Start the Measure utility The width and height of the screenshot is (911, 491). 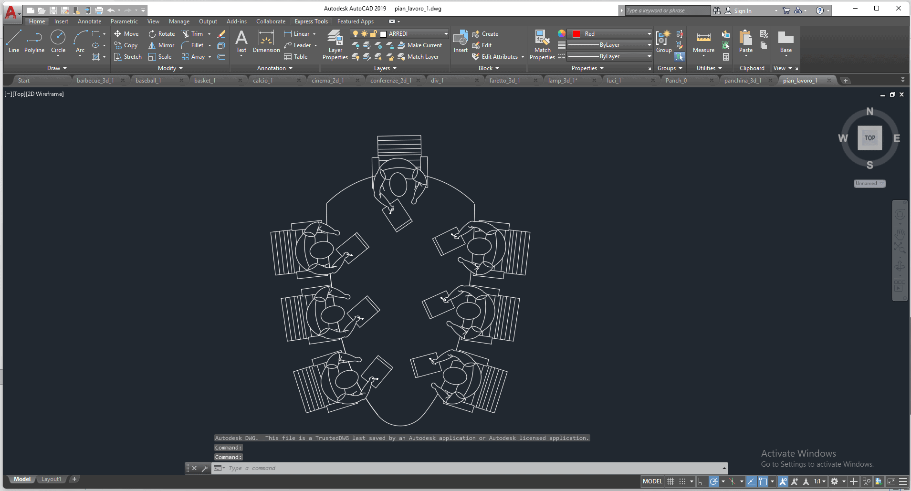tap(703, 42)
